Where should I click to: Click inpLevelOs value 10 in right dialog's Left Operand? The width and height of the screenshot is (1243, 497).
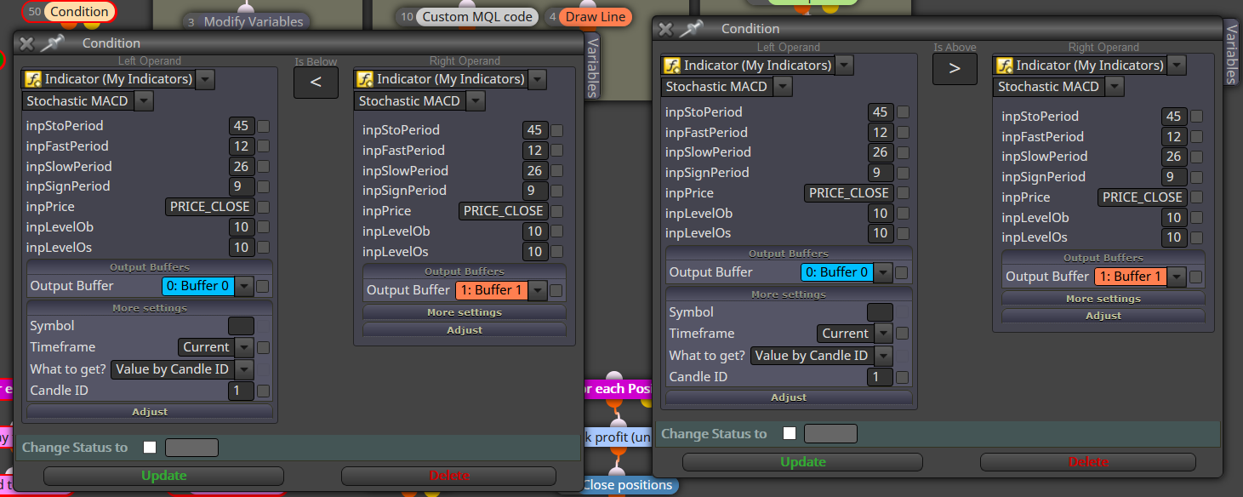(880, 233)
